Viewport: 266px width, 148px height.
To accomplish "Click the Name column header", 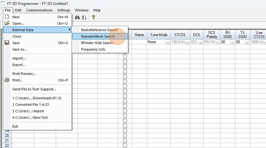I will click(x=139, y=35).
